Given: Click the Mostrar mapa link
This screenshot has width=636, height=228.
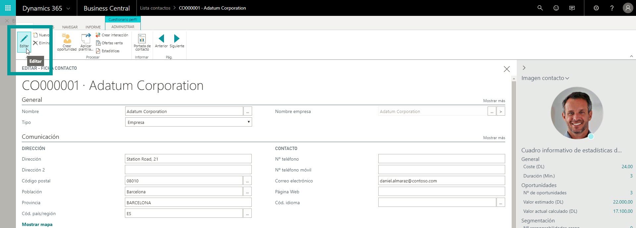Looking at the screenshot, I should (37, 224).
